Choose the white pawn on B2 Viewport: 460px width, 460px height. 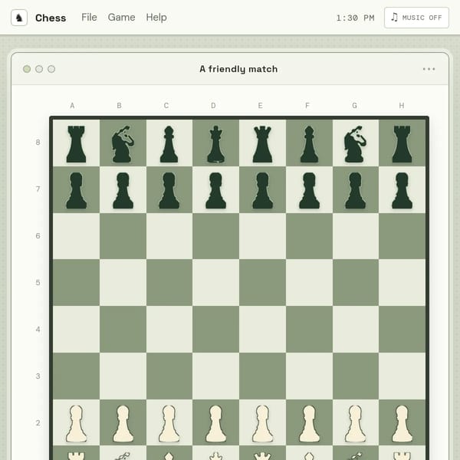[123, 424]
